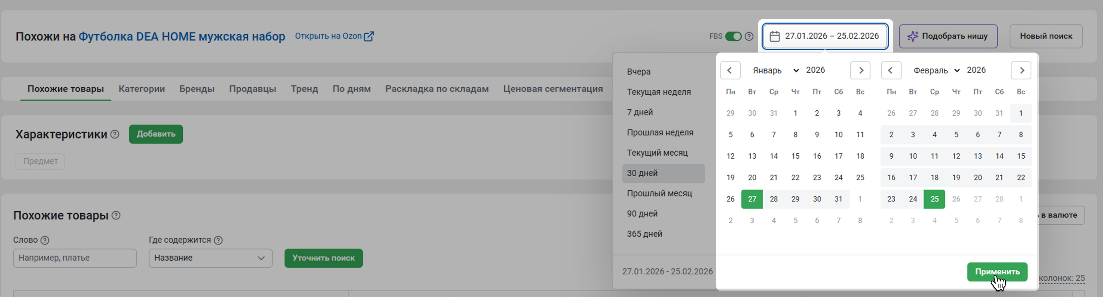Toggle the FBS switch off
1103x297 pixels.
point(733,36)
